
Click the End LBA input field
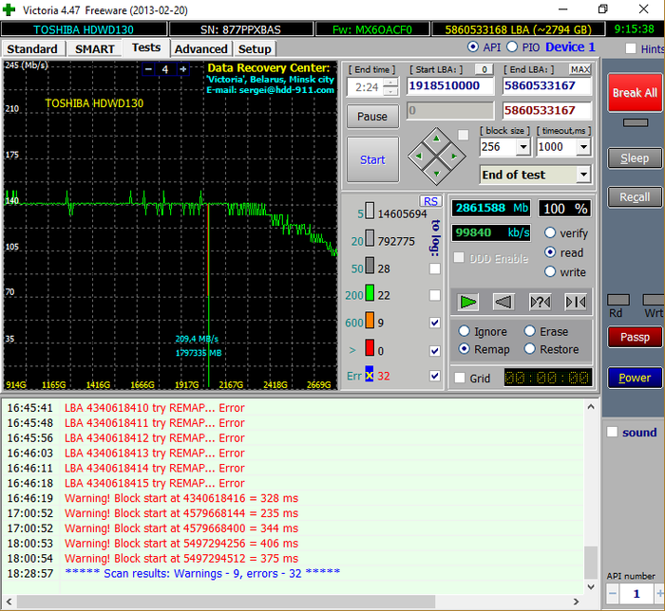546,86
